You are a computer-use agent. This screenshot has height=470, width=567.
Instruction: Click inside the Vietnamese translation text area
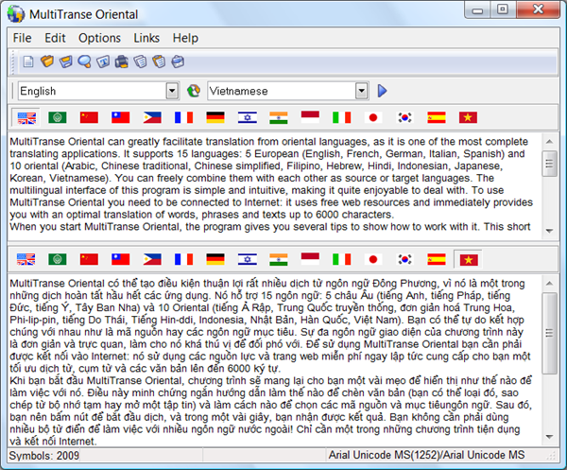pyautogui.click(x=275, y=360)
